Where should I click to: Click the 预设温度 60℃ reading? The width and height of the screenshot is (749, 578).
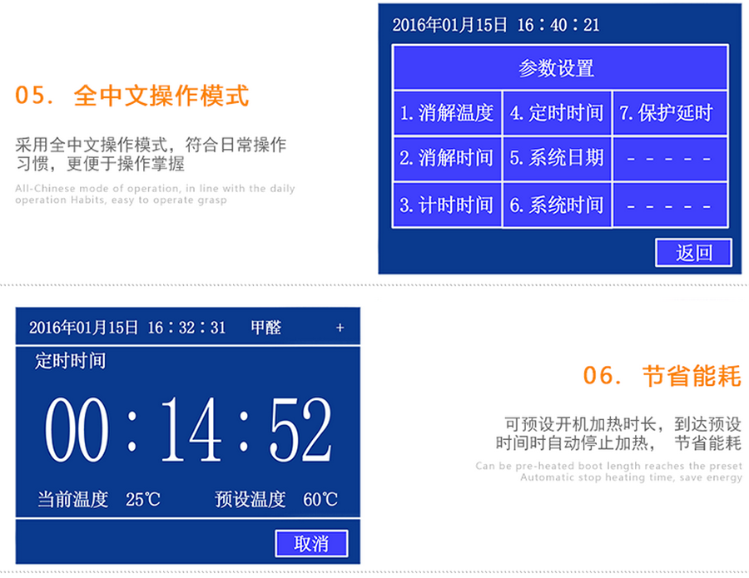point(276,500)
